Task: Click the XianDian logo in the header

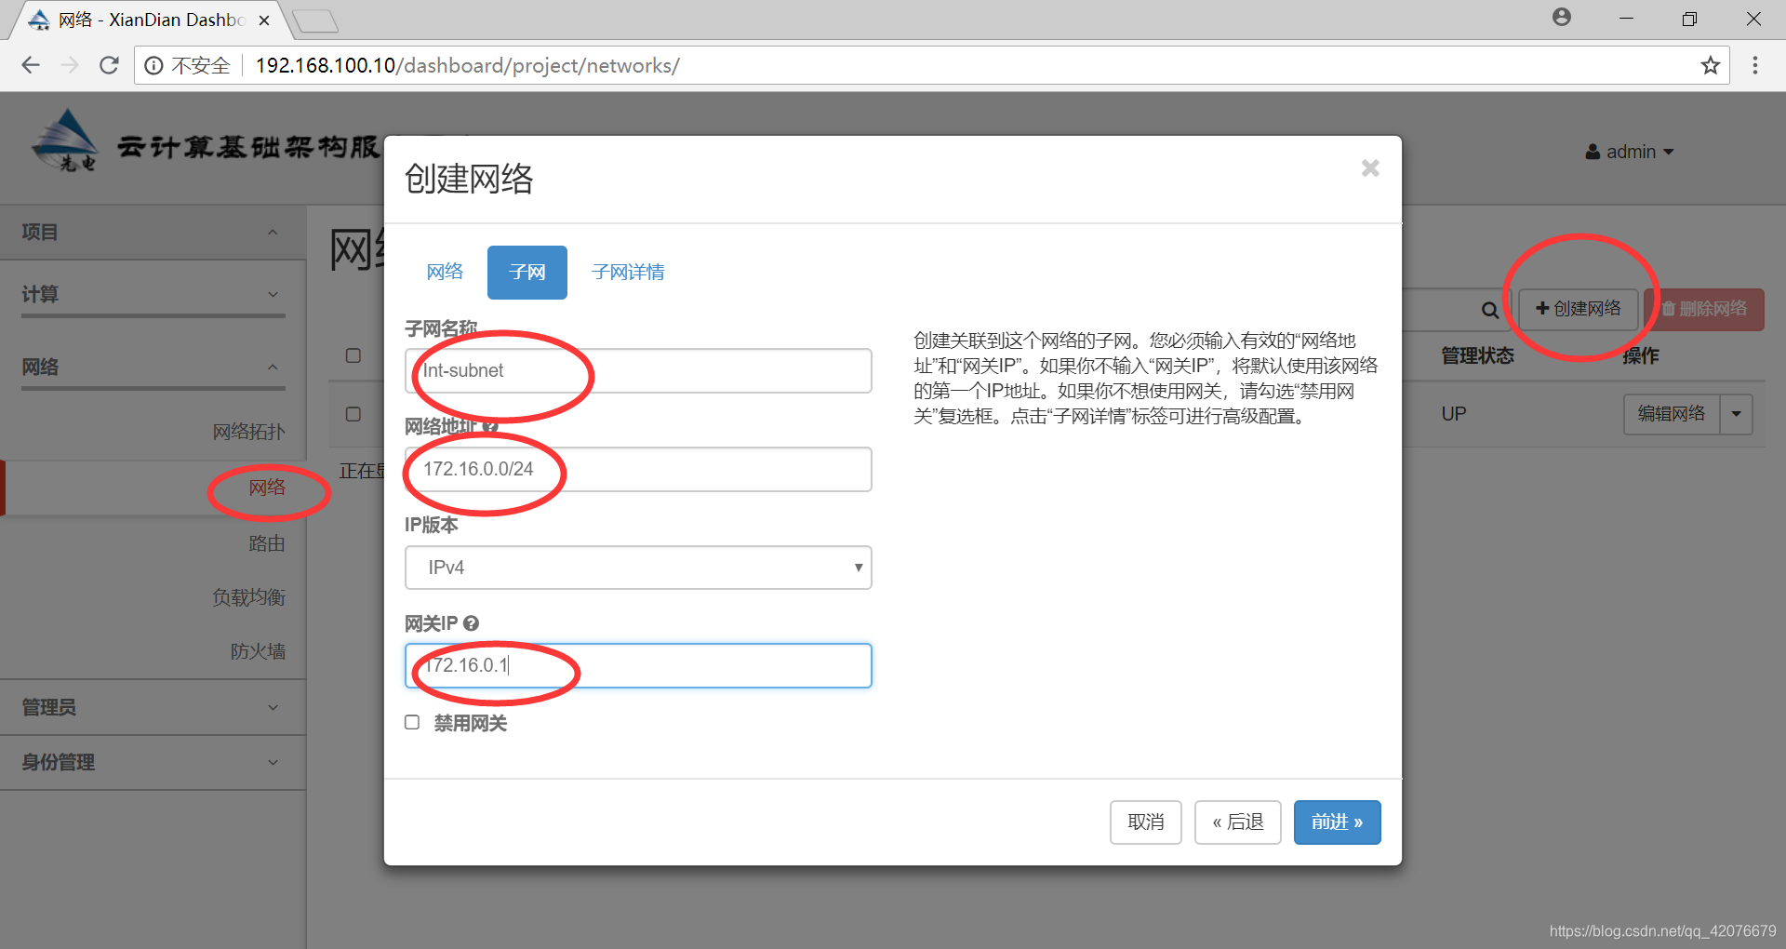Action: 63,141
